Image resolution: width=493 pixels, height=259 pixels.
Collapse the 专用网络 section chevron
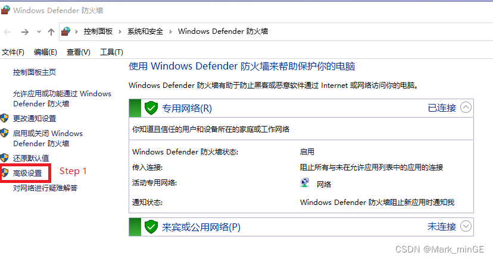[x=466, y=108]
